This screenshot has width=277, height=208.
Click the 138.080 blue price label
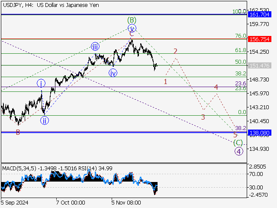(260, 133)
